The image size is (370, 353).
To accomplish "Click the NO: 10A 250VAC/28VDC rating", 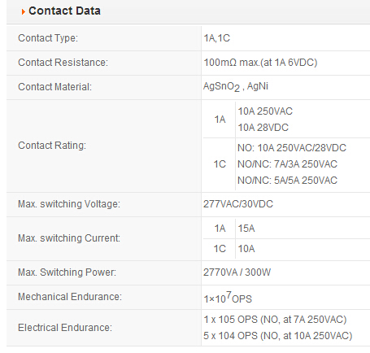I will (x=292, y=148).
